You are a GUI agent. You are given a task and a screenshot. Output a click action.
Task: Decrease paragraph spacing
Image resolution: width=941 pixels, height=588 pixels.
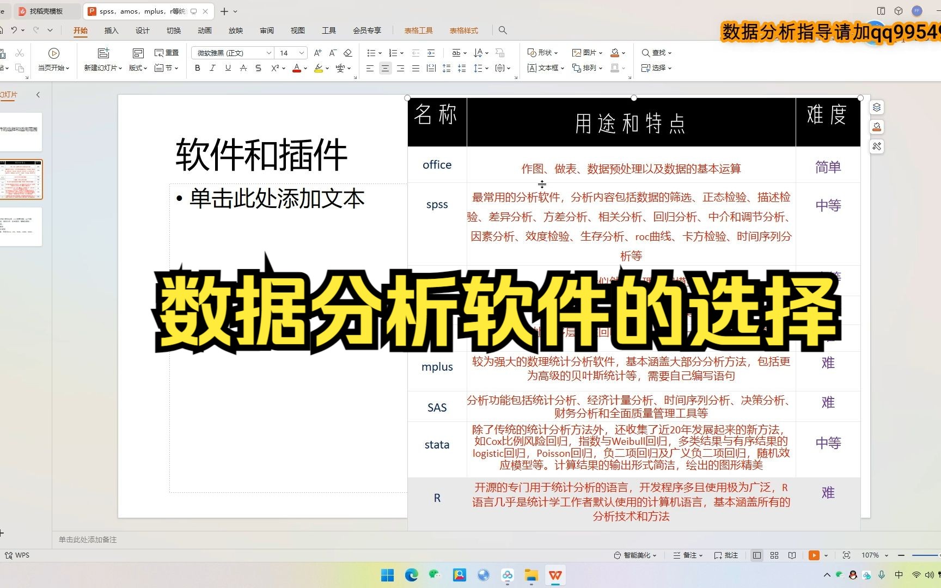click(x=461, y=68)
